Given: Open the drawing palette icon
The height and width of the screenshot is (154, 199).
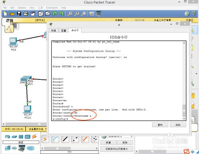Looking at the screenshot, I should pos(92,13).
